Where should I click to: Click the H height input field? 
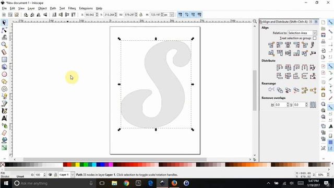click(x=156, y=15)
